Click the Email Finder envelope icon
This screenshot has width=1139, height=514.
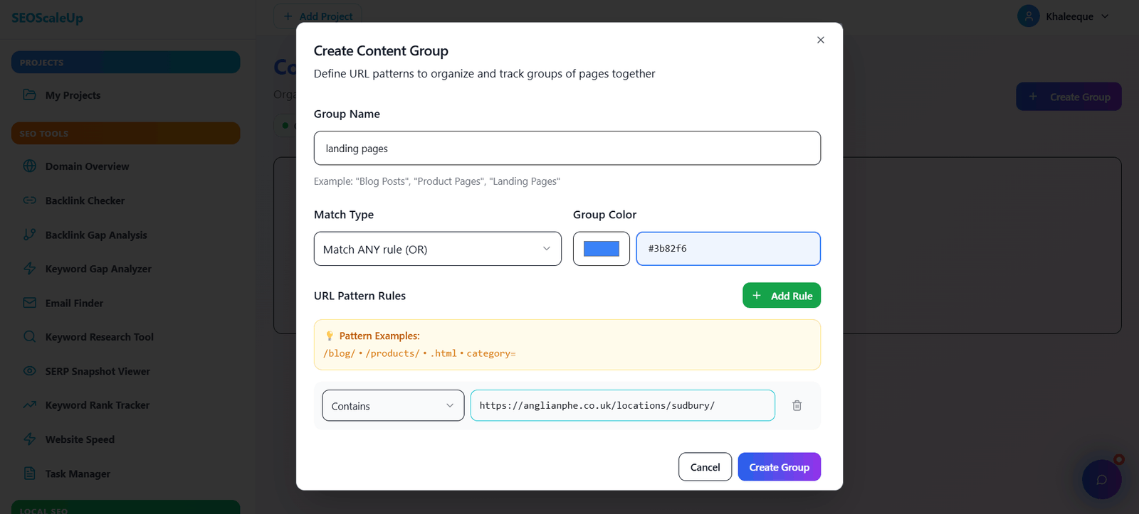[29, 303]
